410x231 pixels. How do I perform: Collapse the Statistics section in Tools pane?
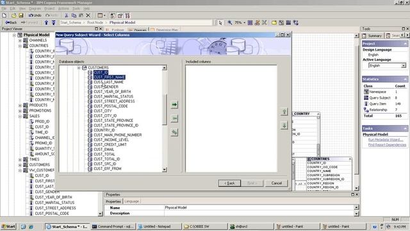(x=405, y=79)
